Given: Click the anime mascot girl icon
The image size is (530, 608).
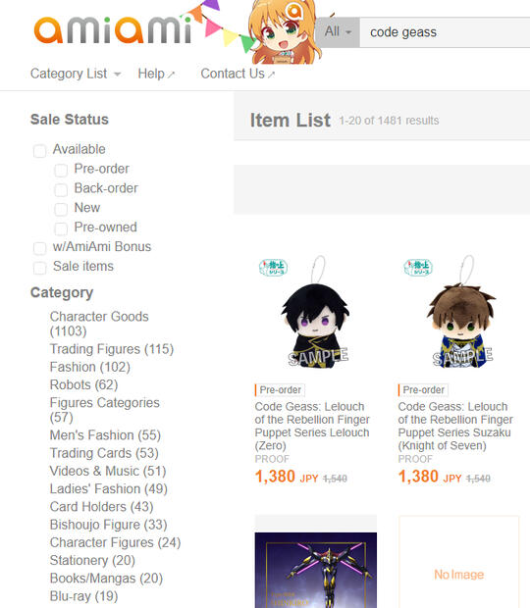Looking at the screenshot, I should [285, 31].
